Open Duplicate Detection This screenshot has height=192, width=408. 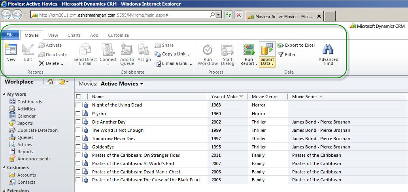(x=33, y=130)
